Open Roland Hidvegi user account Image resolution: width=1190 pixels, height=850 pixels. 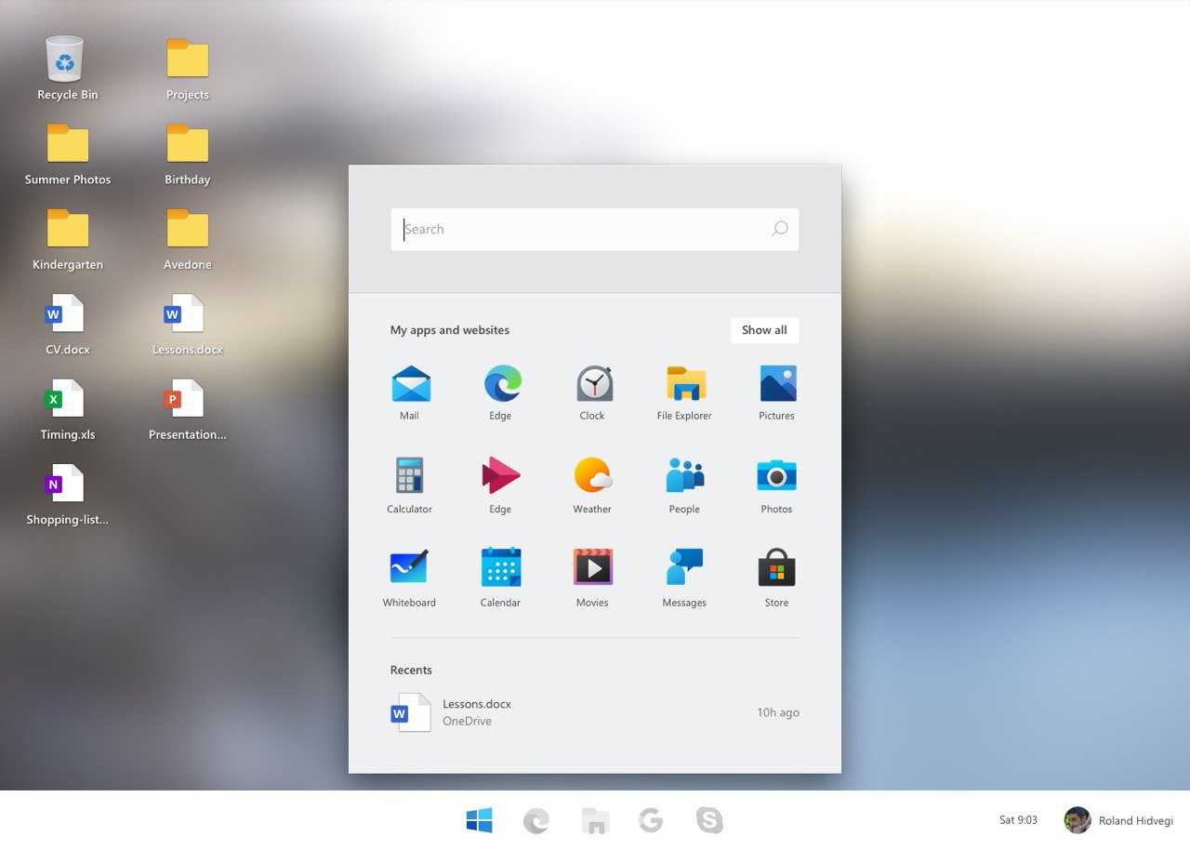[1118, 820]
